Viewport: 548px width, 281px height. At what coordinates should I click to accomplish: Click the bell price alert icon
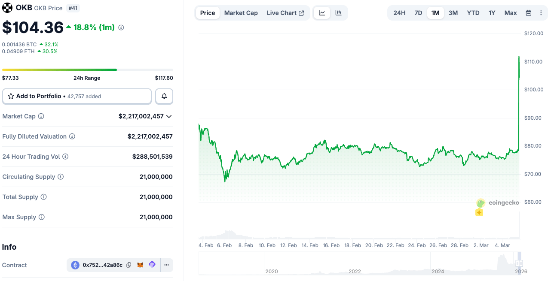pos(164,97)
